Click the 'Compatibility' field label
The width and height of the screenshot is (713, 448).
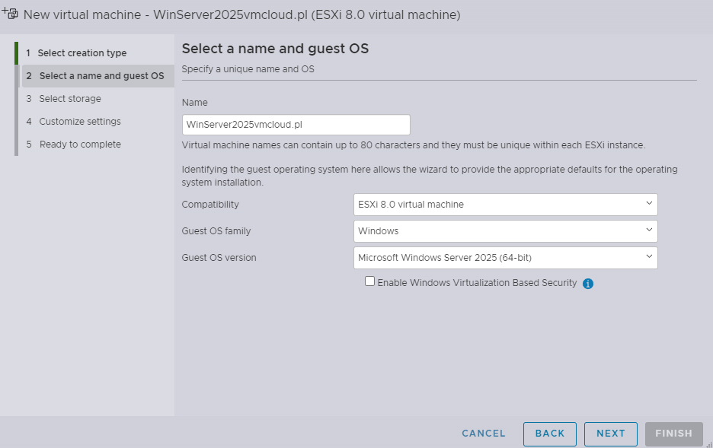coord(210,205)
